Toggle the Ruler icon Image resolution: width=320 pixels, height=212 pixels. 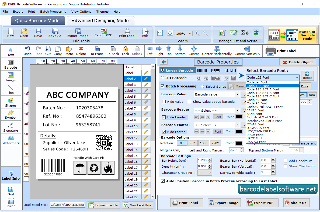(x=11, y=203)
